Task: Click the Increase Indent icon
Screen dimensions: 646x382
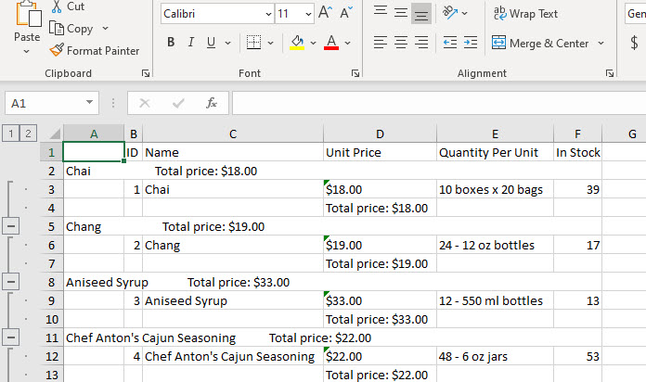Action: (x=471, y=43)
